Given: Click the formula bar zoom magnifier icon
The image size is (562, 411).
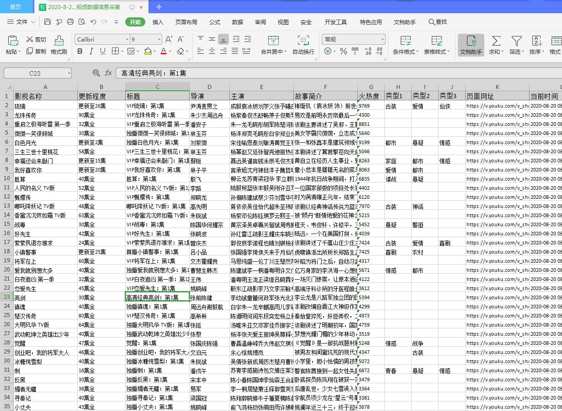Looking at the screenshot, I should pyautogui.click(x=96, y=73).
